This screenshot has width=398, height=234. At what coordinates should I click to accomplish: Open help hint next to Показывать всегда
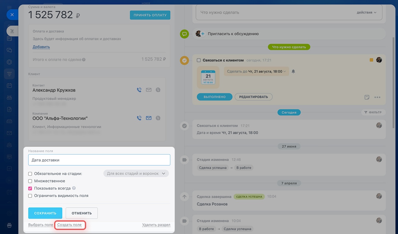[74, 188]
